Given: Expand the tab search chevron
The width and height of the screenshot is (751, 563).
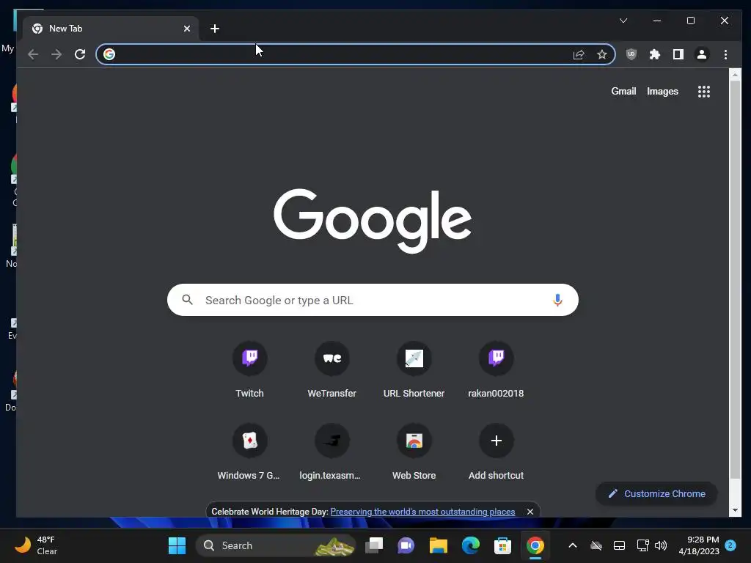Looking at the screenshot, I should tap(623, 21).
